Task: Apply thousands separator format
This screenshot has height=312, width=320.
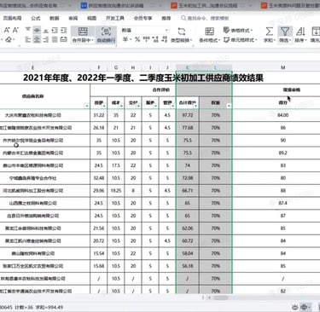Action: coord(147,39)
